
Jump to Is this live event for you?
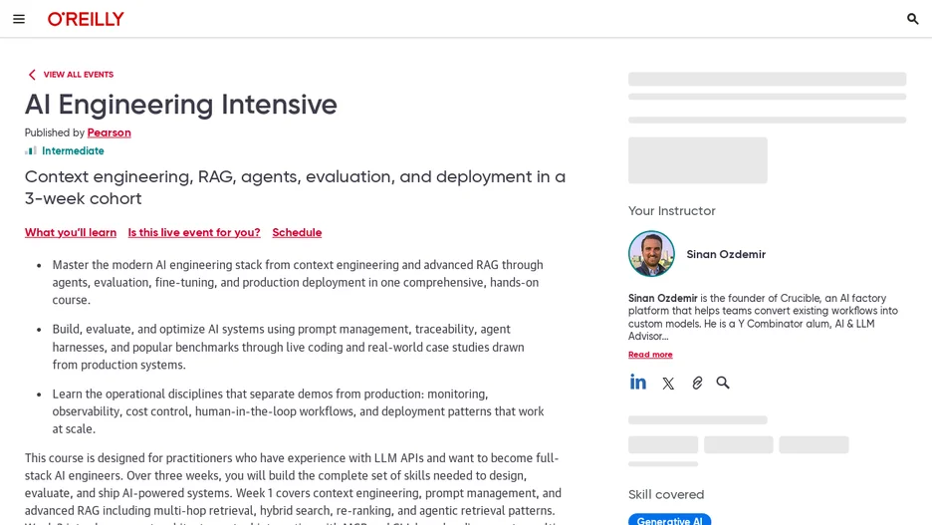(194, 232)
